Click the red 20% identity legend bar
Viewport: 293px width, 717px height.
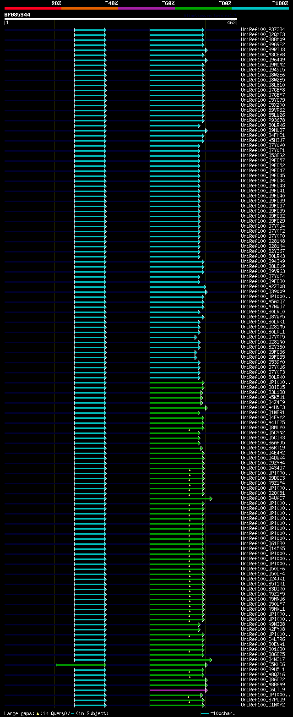(x=33, y=8)
